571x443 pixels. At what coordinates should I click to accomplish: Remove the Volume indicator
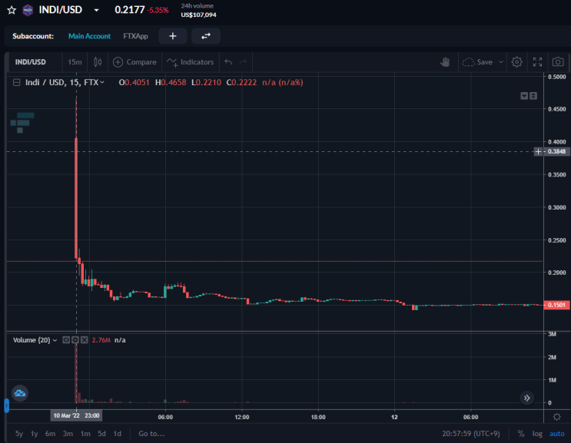pyautogui.click(x=84, y=340)
